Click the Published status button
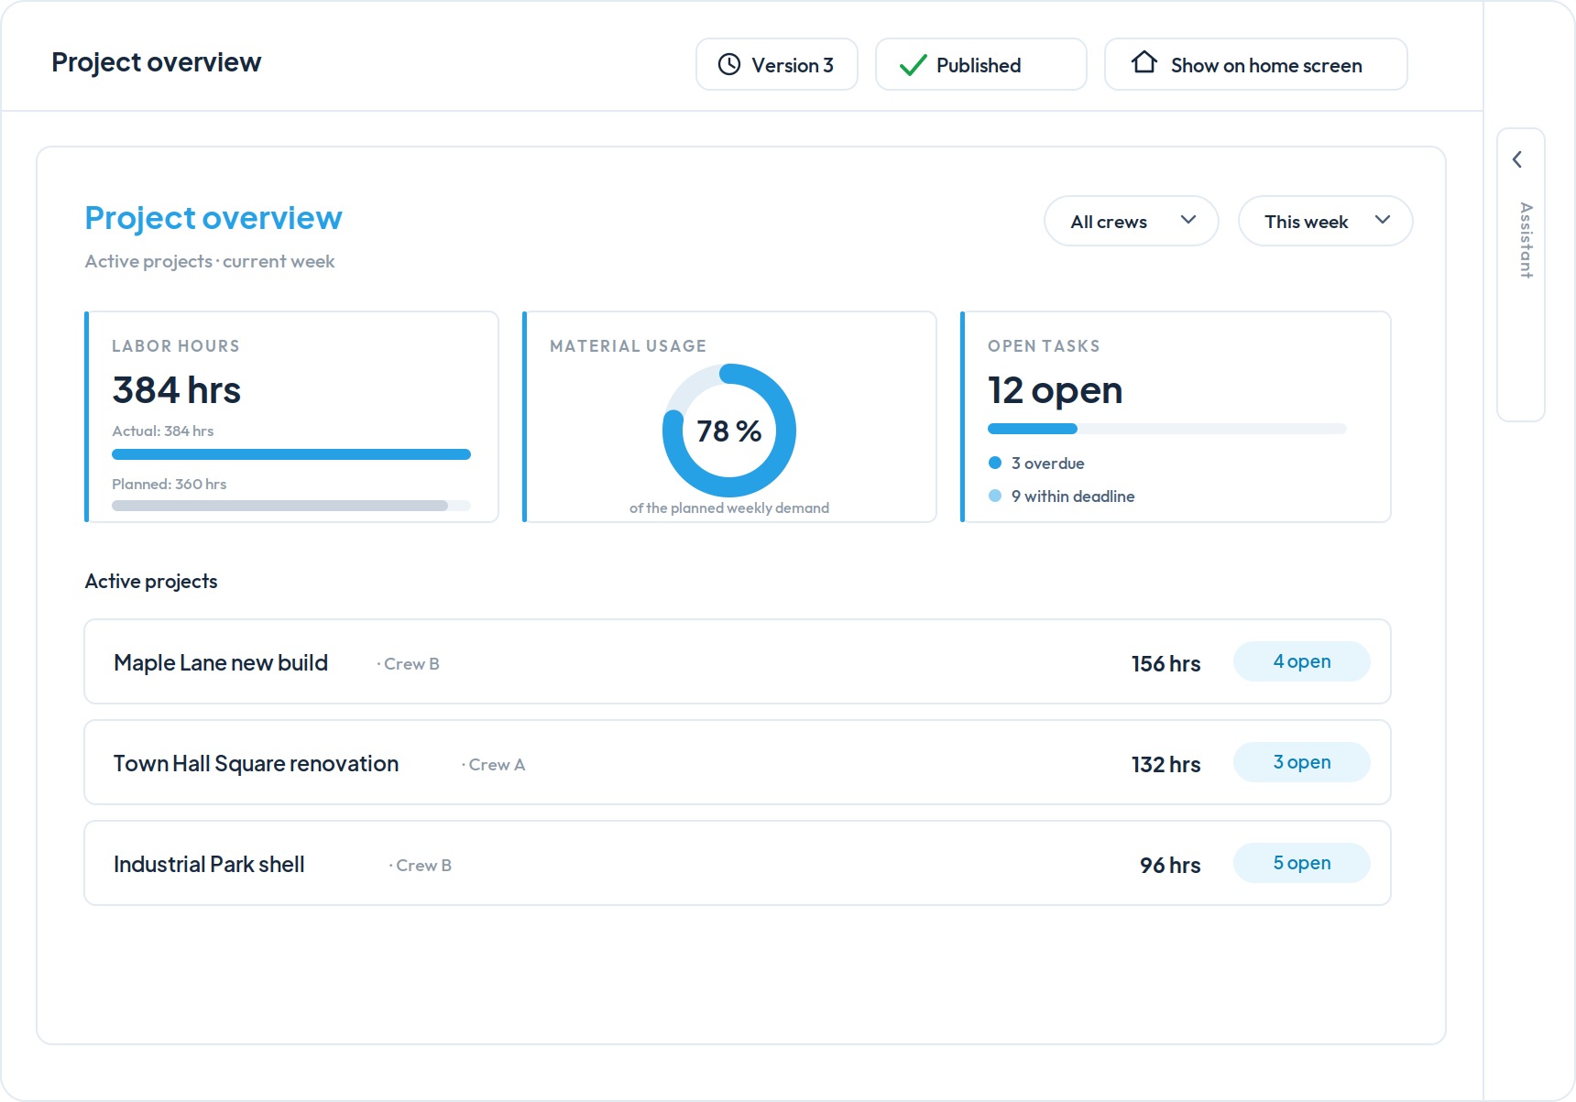The image size is (1576, 1102). [x=980, y=64]
